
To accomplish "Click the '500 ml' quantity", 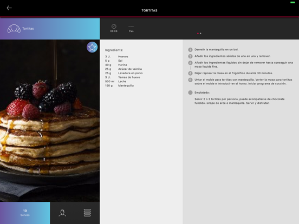I will coord(109,82).
